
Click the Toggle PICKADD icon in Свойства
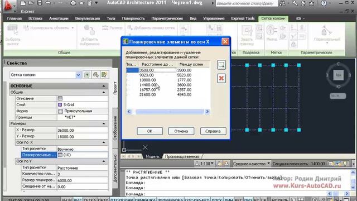(x=87, y=75)
